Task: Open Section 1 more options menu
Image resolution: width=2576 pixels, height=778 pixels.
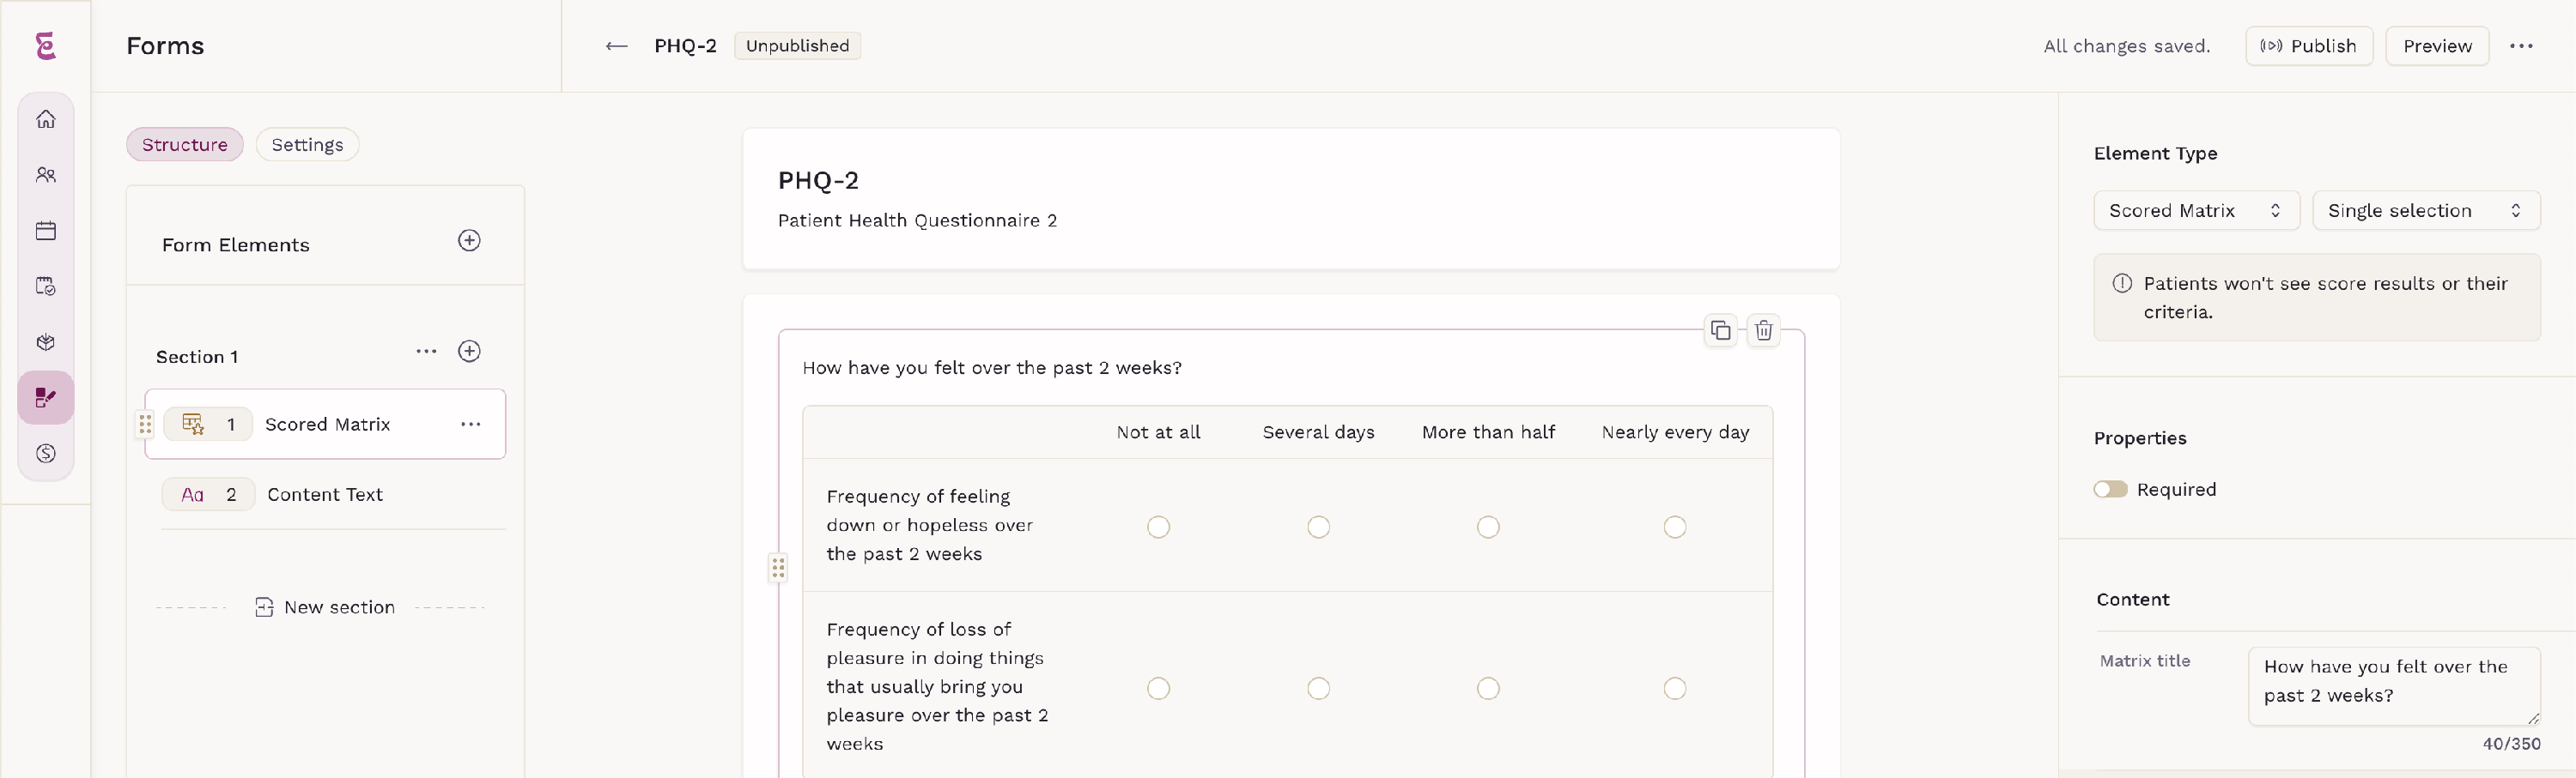Action: click(x=426, y=352)
